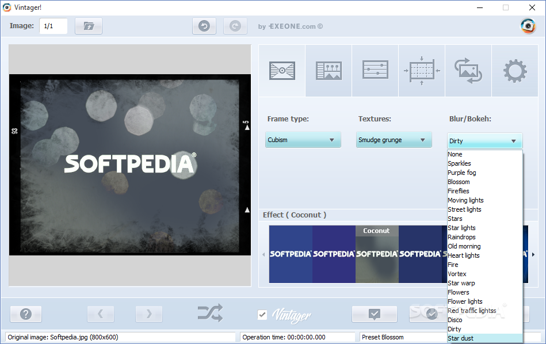Click the shuffle random effect icon
The image size is (546, 344).
click(x=210, y=313)
